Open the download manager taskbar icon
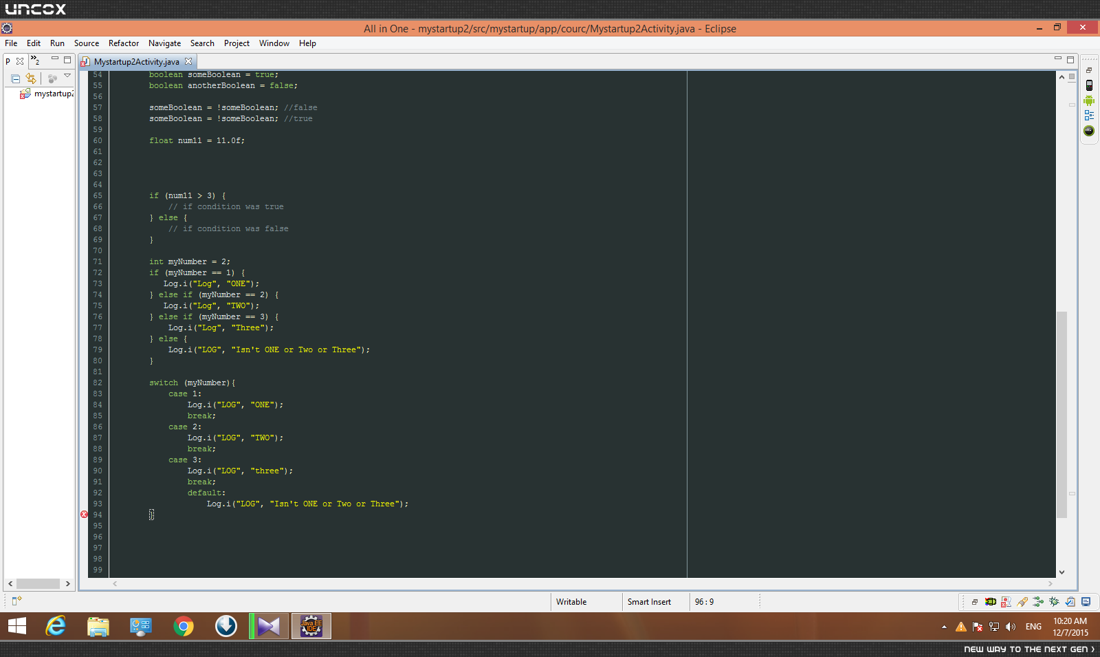This screenshot has height=657, width=1100. tap(226, 626)
